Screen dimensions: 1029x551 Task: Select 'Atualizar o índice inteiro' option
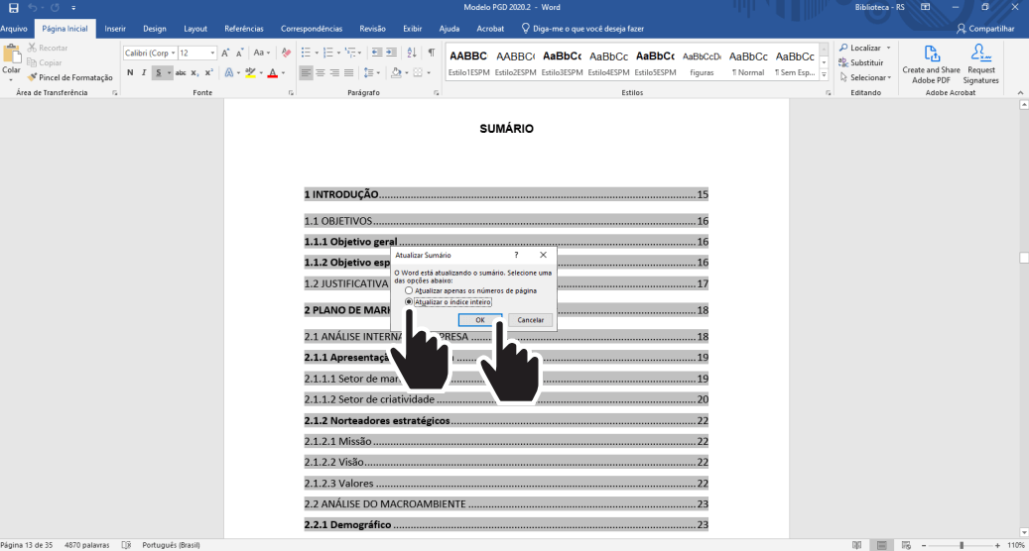(x=409, y=301)
